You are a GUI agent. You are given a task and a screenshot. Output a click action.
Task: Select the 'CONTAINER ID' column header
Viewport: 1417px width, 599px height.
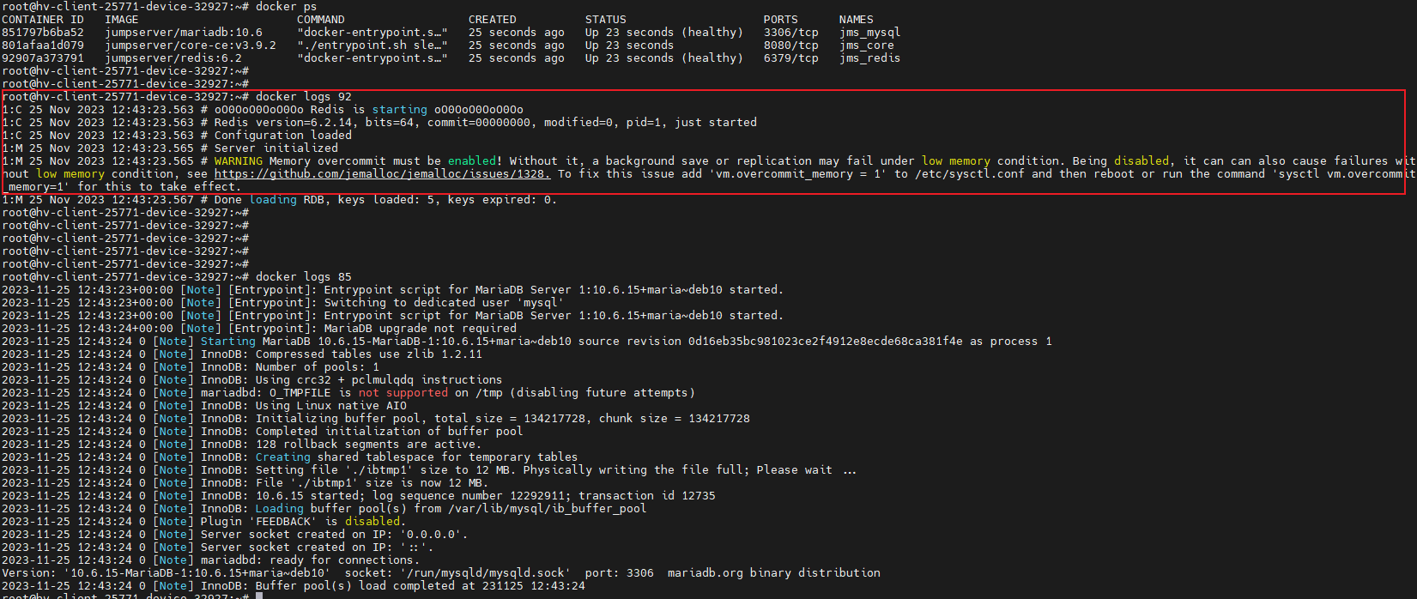43,20
